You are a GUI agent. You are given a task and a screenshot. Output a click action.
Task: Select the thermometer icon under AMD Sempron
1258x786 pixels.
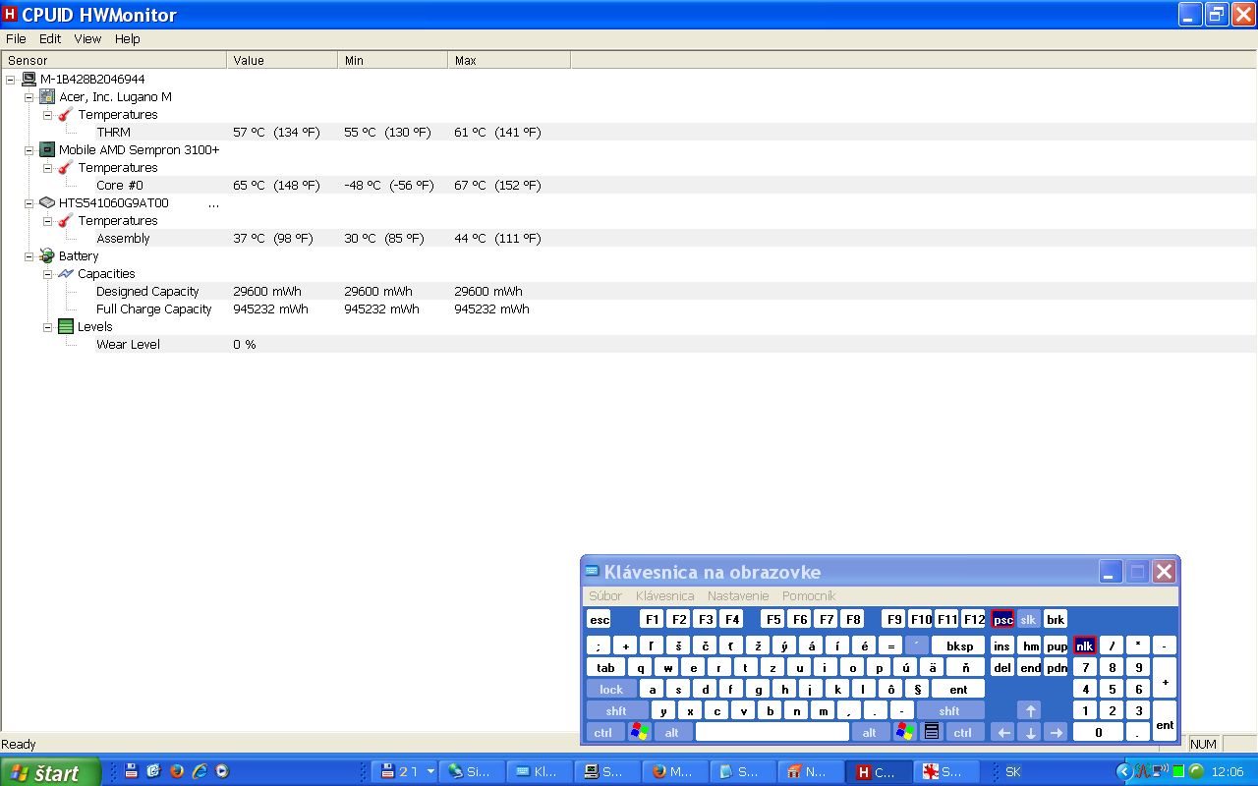tap(65, 167)
